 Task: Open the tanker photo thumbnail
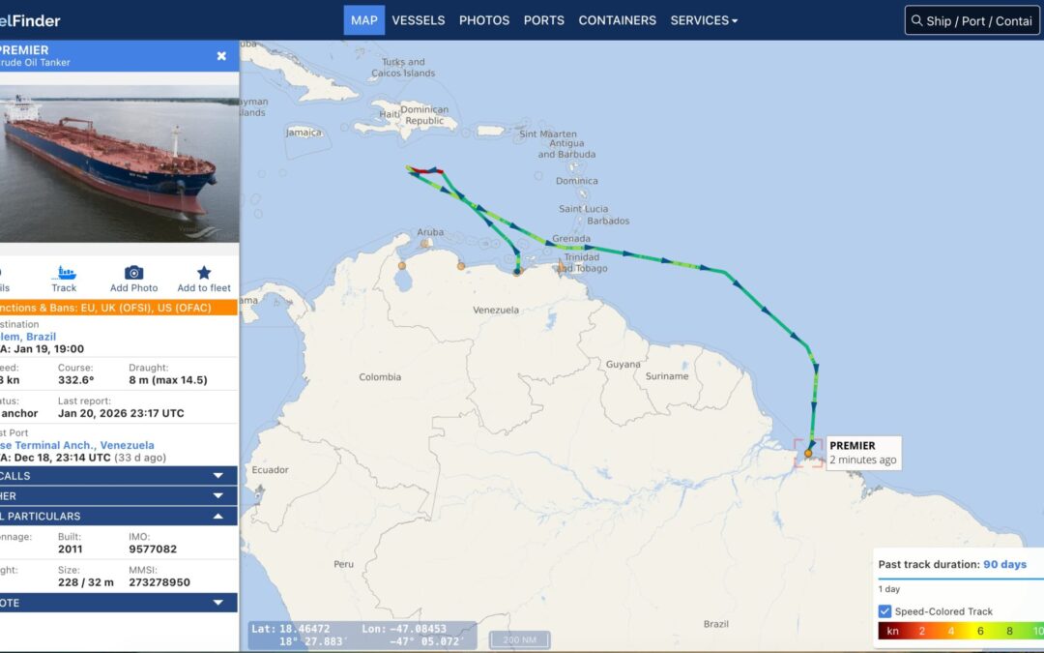click(119, 163)
